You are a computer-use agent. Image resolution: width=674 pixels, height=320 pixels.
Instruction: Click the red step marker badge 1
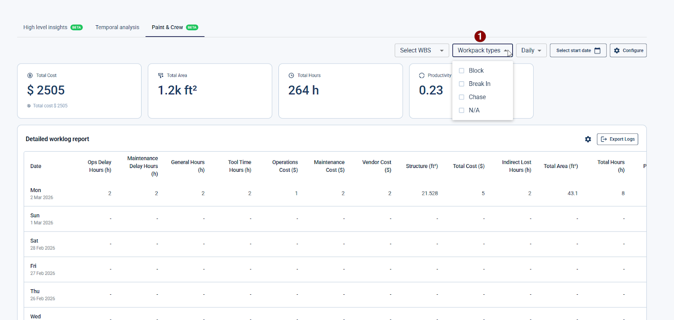click(480, 37)
